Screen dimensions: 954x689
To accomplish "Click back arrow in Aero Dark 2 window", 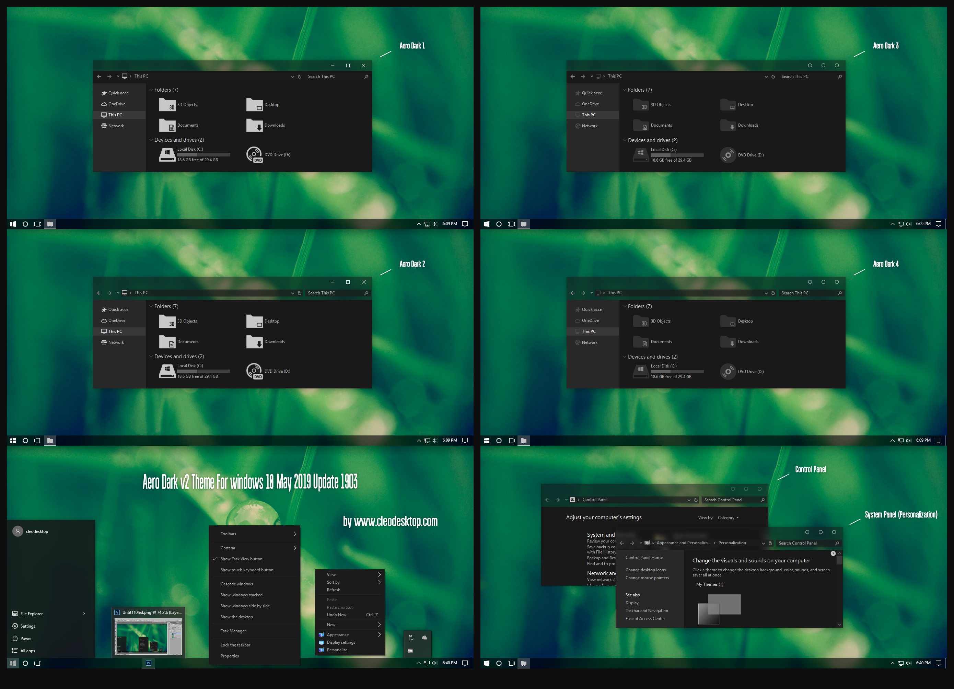I will (x=99, y=293).
